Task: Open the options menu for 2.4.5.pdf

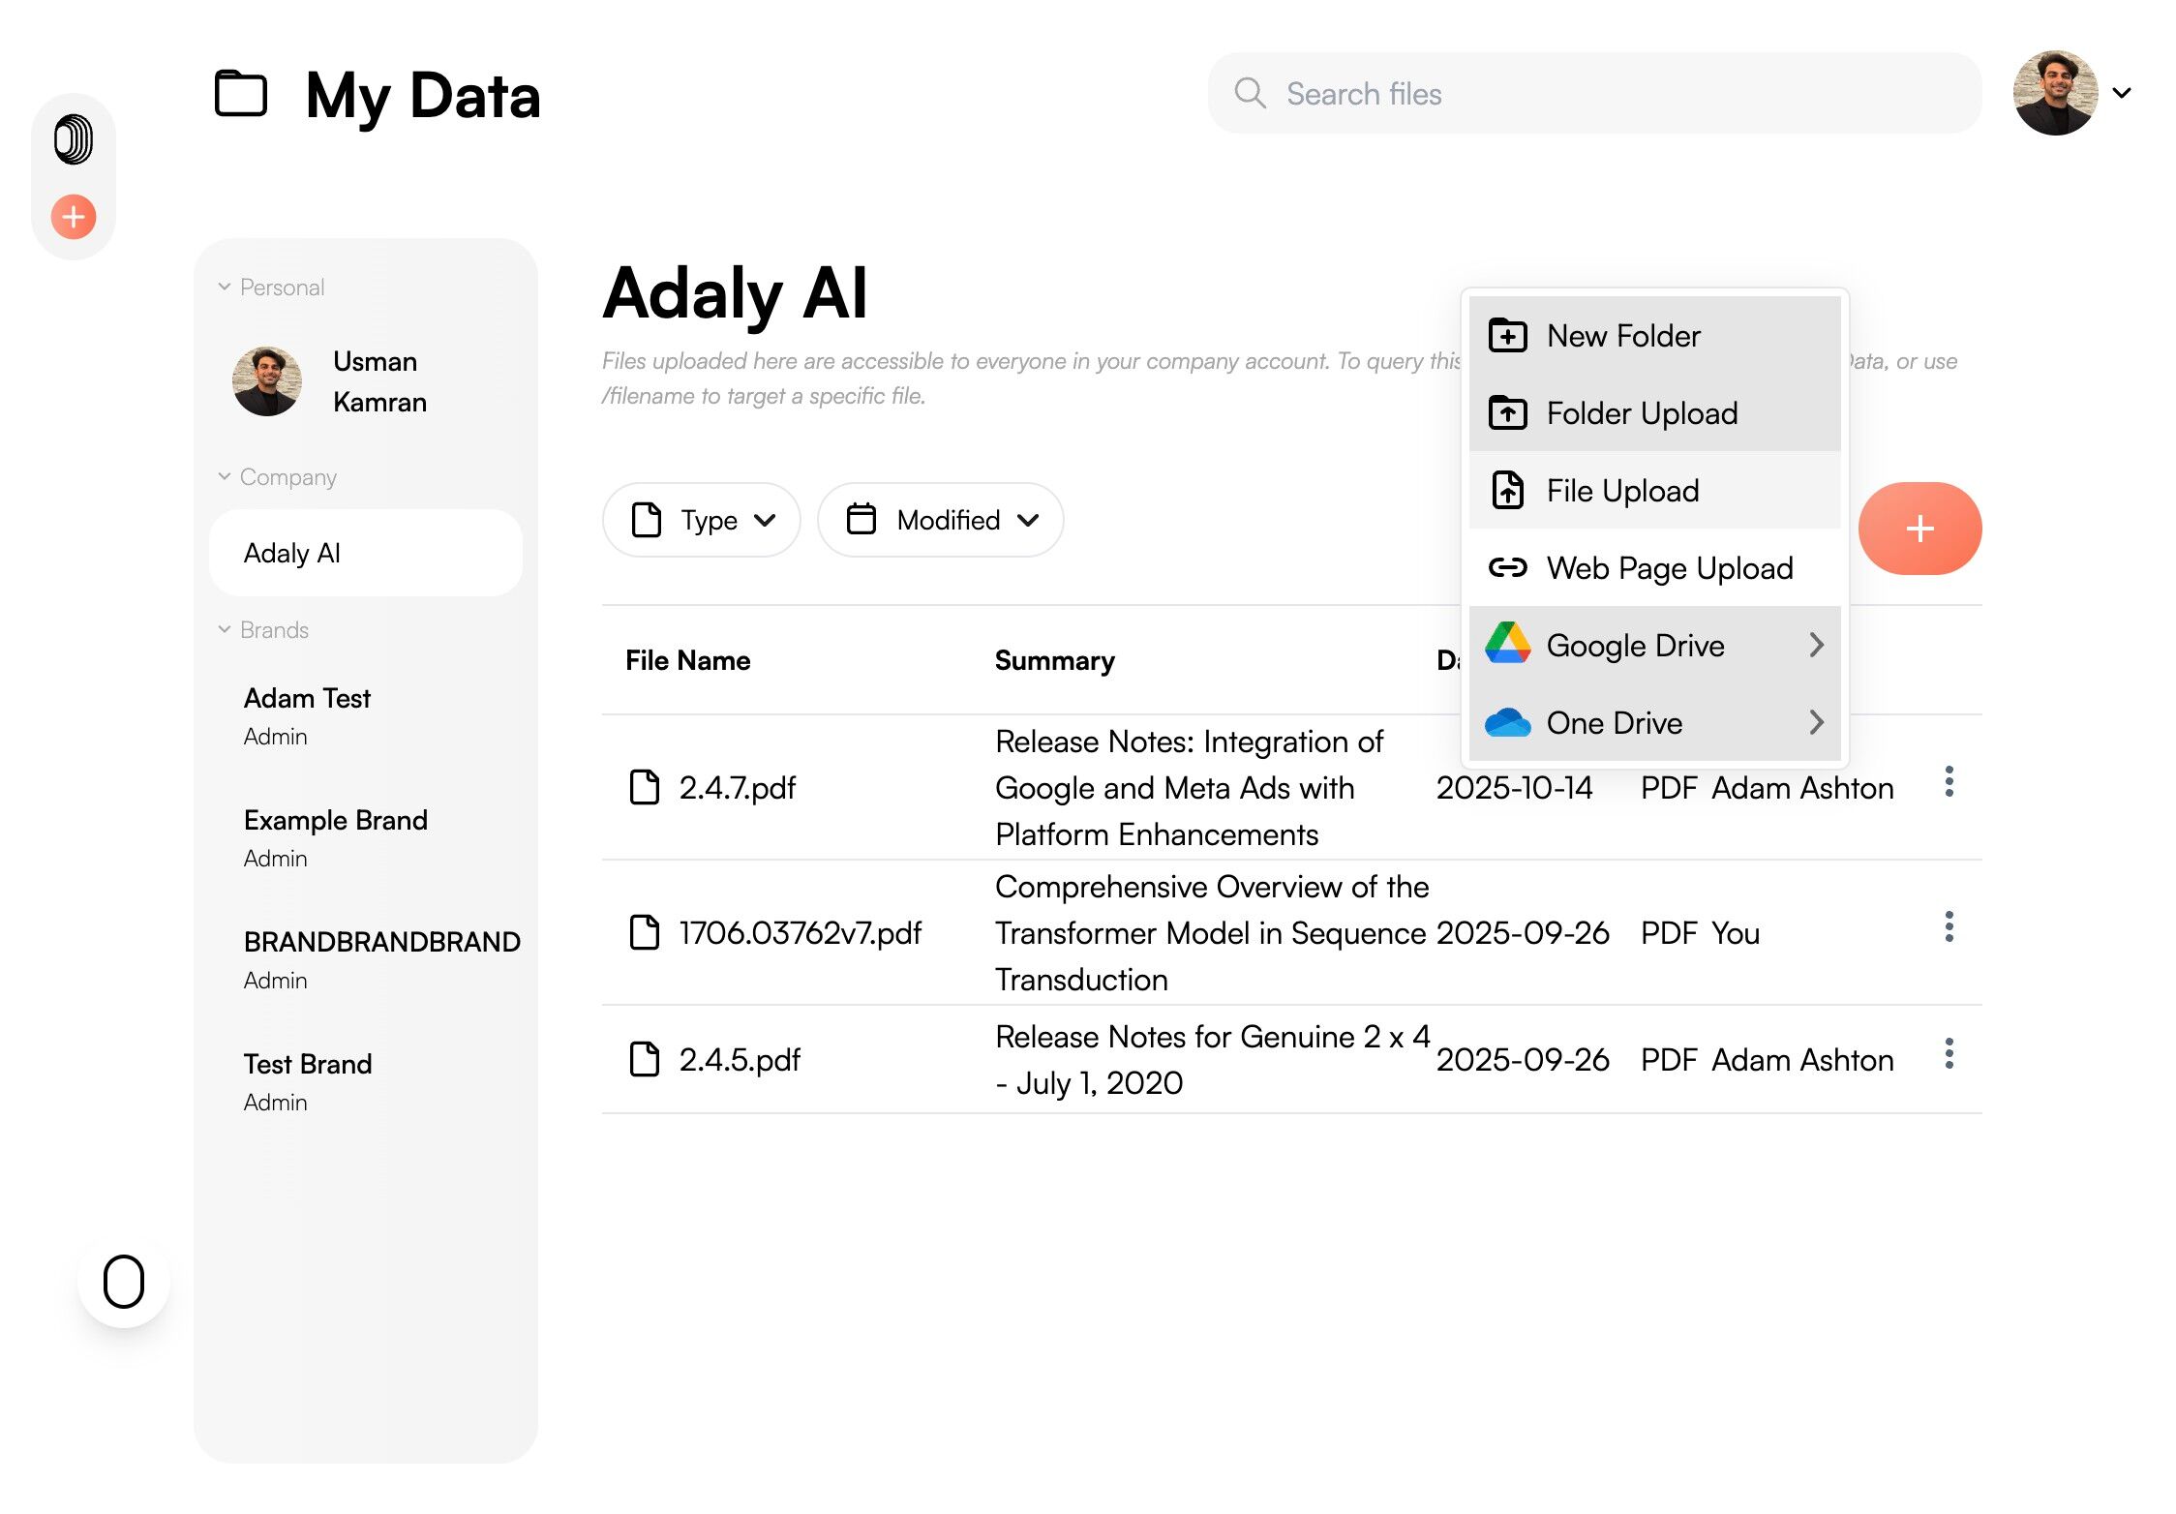Action: (x=1949, y=1054)
